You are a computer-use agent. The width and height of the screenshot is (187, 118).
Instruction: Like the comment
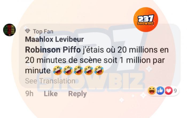[x=51, y=94]
